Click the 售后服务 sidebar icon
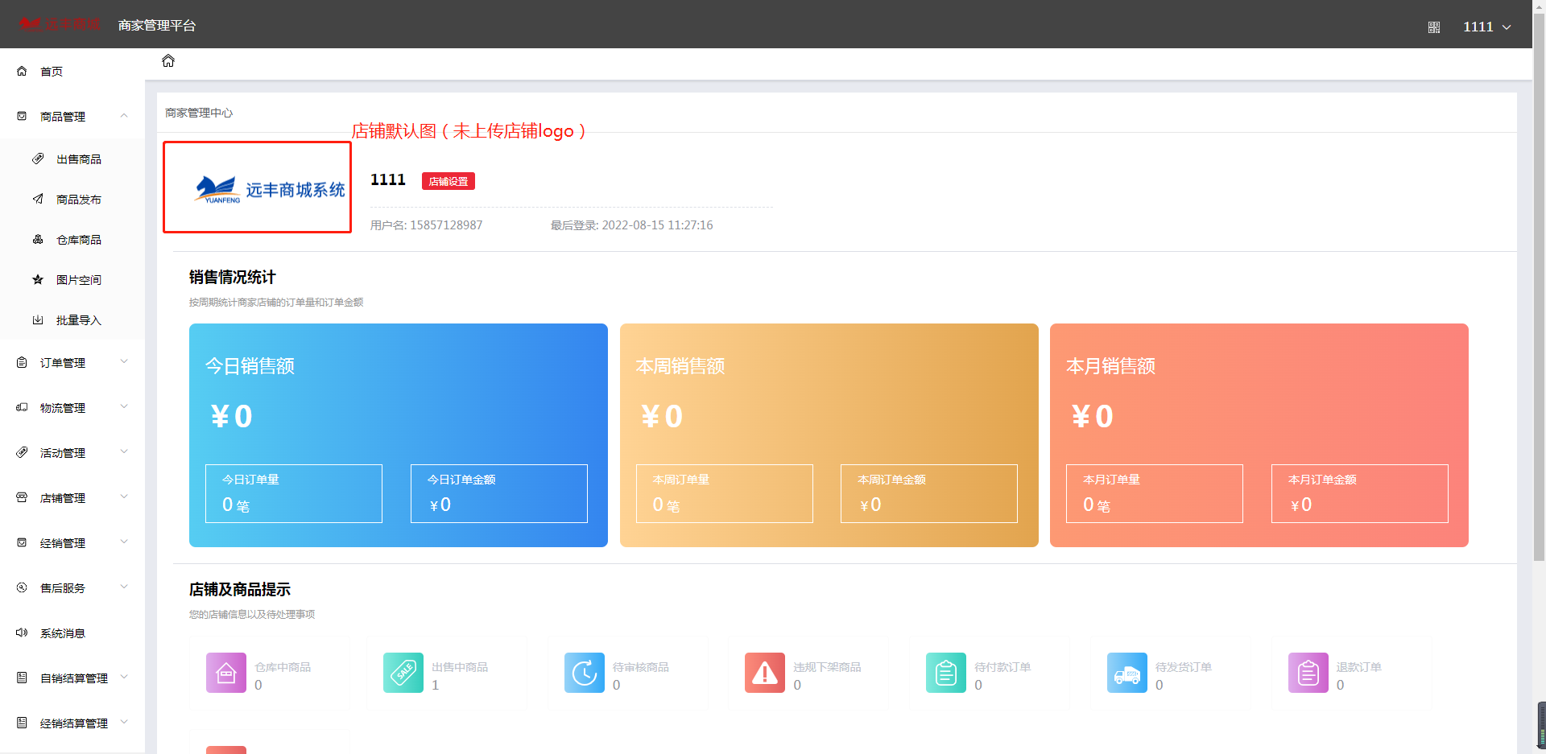1546x754 pixels. click(22, 587)
